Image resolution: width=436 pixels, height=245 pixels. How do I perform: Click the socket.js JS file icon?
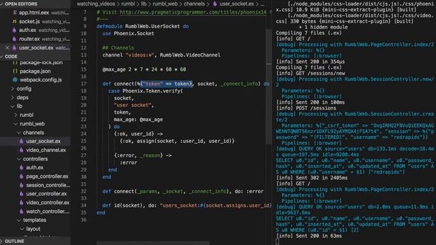[x=14, y=21]
